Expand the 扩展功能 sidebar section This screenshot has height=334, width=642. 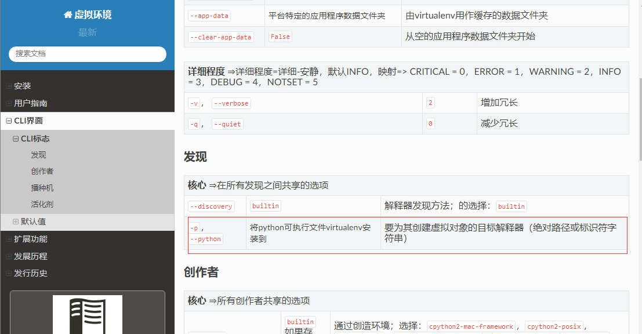[9, 239]
